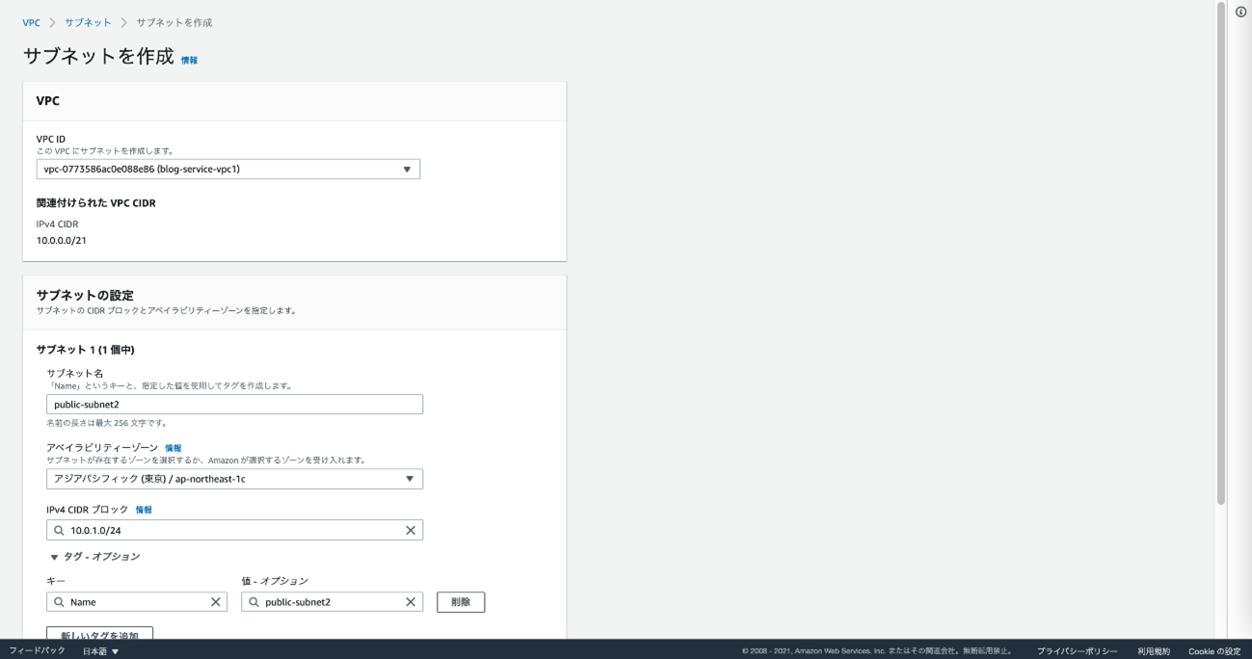The image size is (1252, 659).
Task: Click the 削除 button to remove tag
Action: pos(461,602)
